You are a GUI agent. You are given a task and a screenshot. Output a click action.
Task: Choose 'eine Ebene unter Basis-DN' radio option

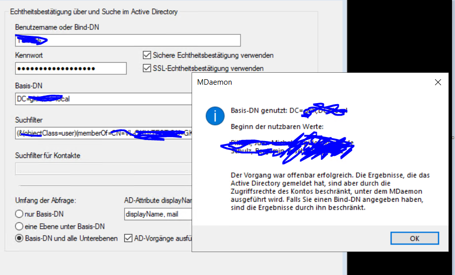19,226
